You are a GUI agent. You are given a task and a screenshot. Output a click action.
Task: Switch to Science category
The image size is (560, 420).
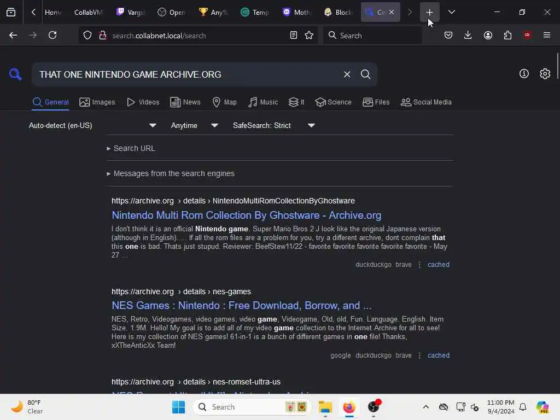(333, 102)
